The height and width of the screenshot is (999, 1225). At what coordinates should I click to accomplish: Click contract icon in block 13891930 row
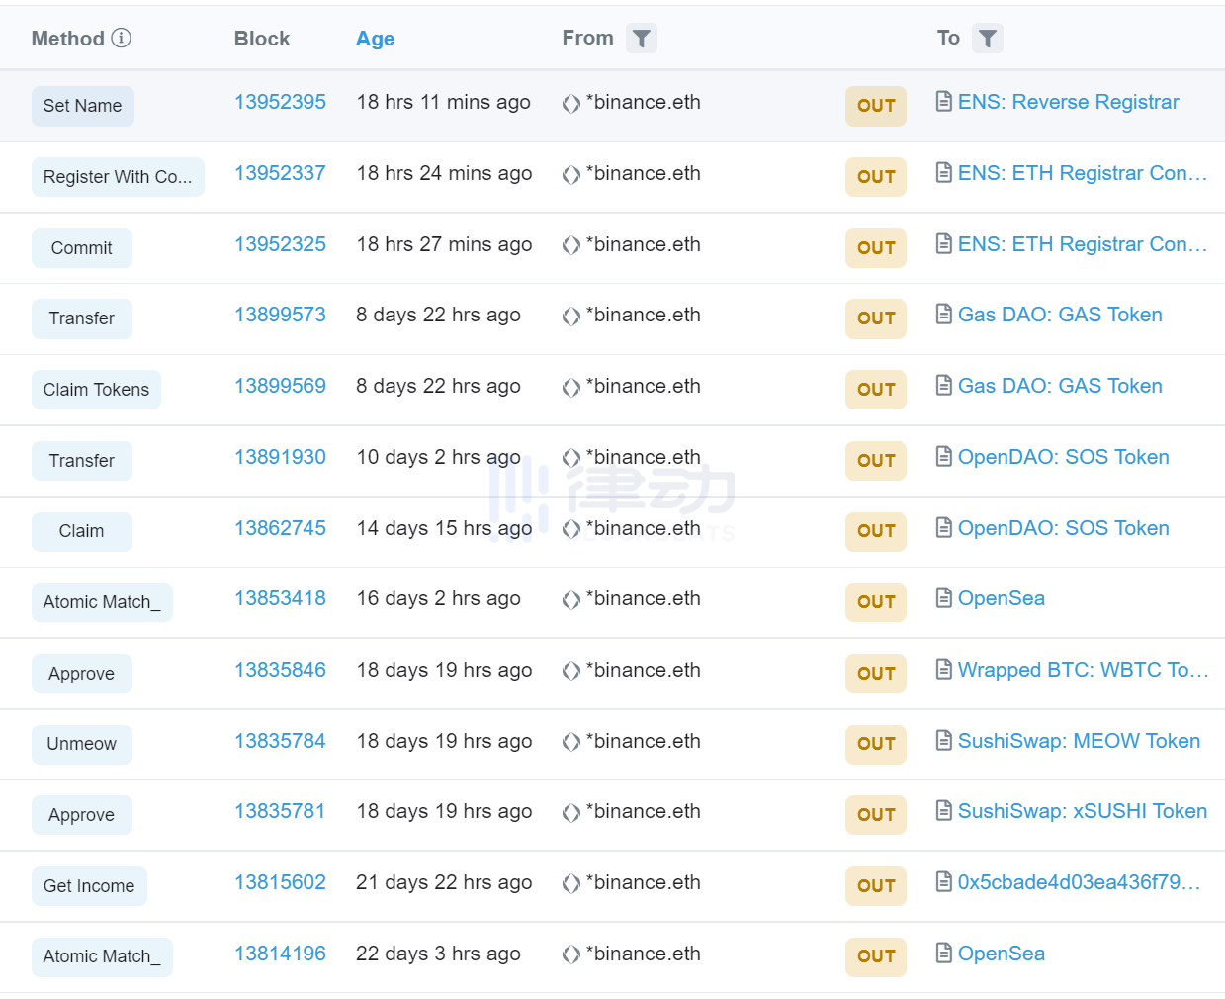coord(944,457)
